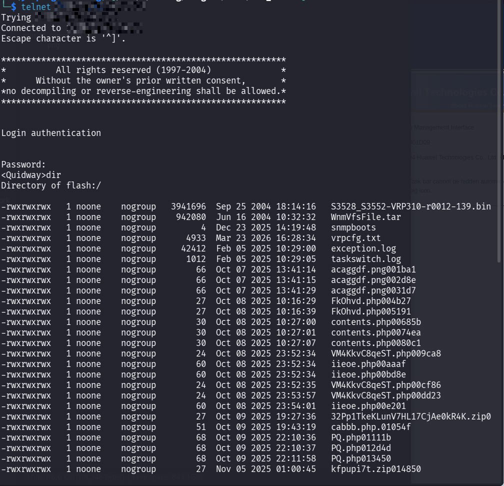504x486 pixels.
Task: Click acaggdf.png0031d7 filename
Action: point(373,290)
